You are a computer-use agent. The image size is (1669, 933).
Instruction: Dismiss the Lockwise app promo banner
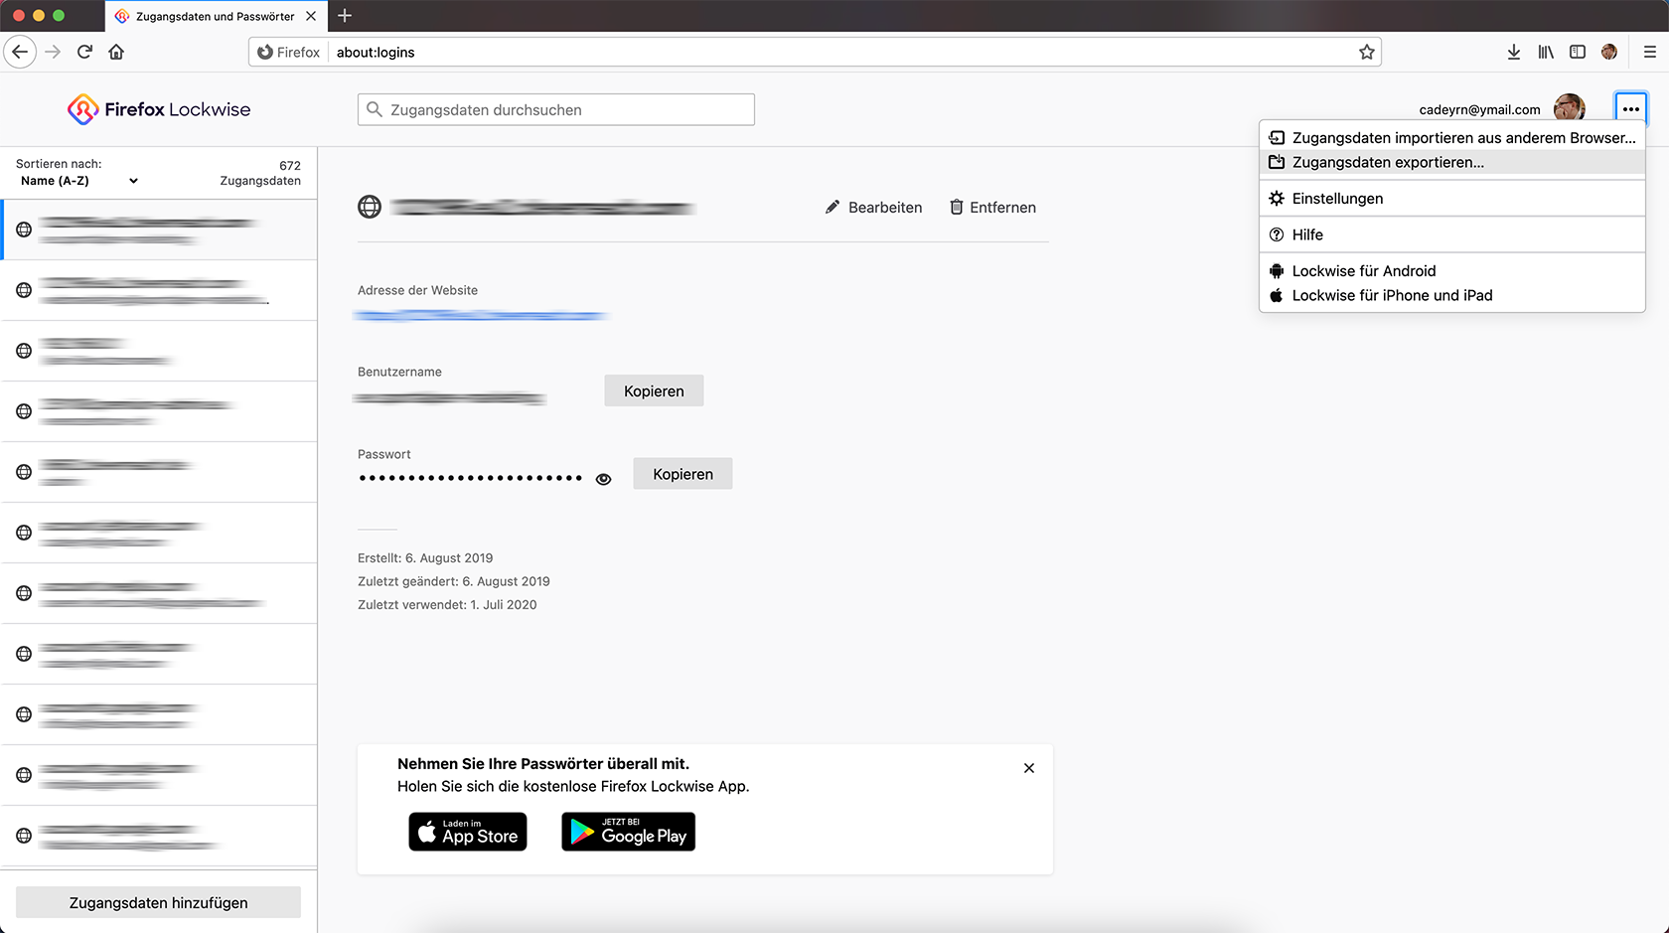(1029, 768)
